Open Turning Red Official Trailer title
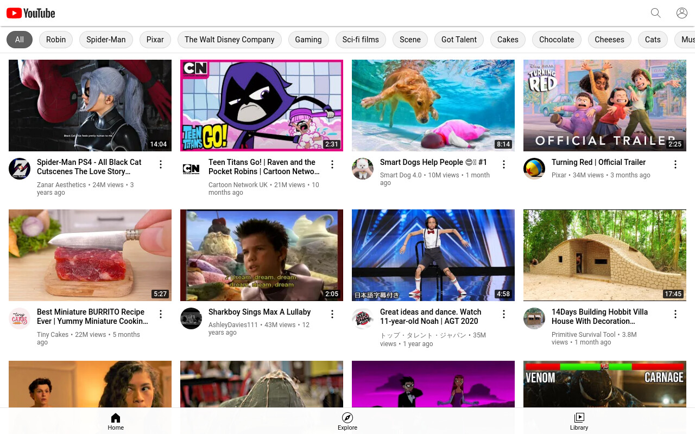 598,162
